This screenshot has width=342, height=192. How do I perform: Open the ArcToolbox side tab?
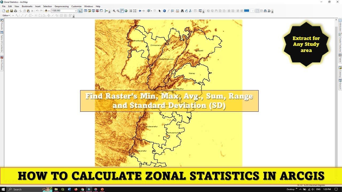point(2,63)
